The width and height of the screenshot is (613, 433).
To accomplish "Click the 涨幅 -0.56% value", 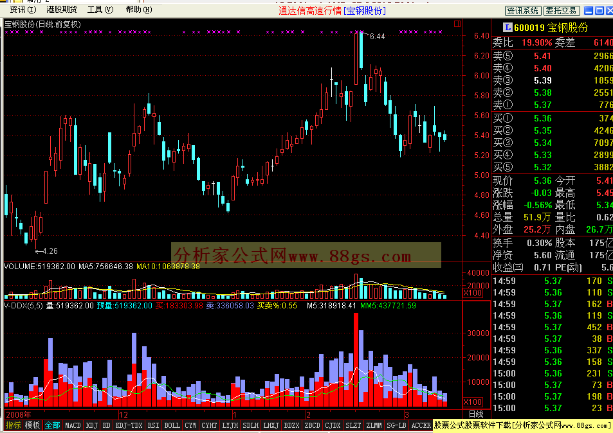I will coord(538,205).
